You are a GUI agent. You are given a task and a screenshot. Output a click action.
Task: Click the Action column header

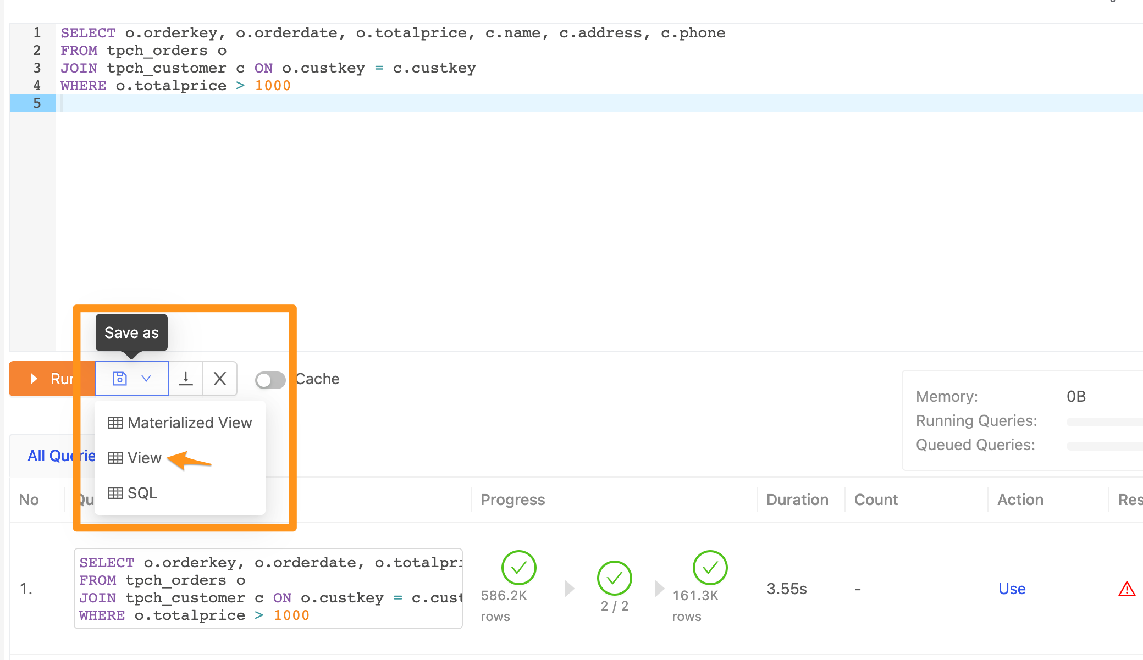1020,500
